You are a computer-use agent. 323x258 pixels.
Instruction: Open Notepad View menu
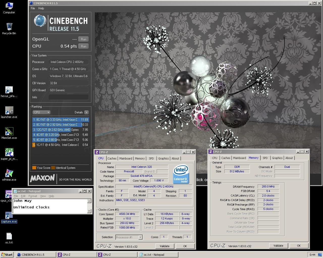pyautogui.click(x=43, y=196)
